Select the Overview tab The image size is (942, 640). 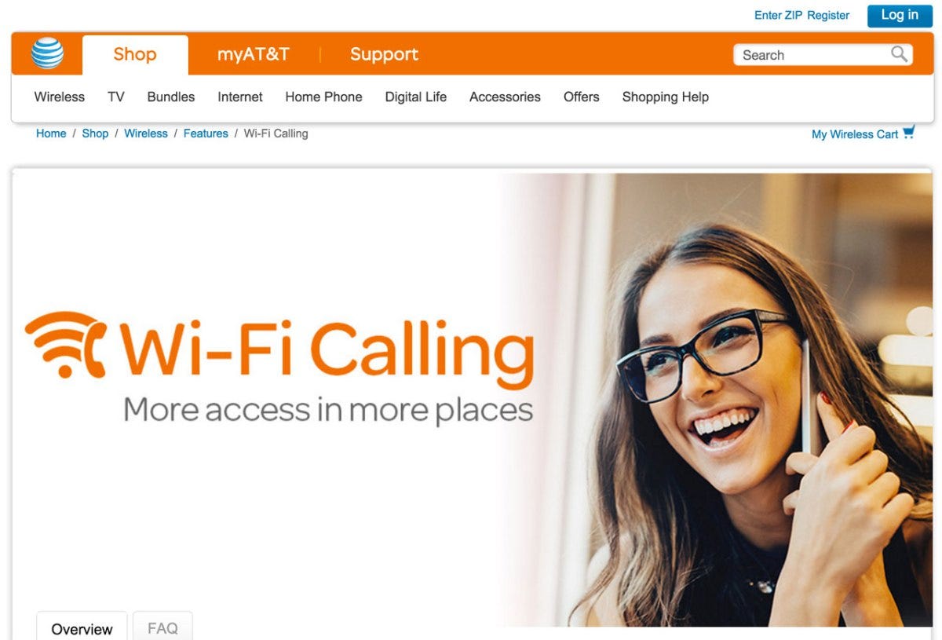coord(82,627)
